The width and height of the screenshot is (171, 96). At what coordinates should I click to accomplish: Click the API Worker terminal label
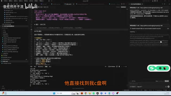click(112, 66)
